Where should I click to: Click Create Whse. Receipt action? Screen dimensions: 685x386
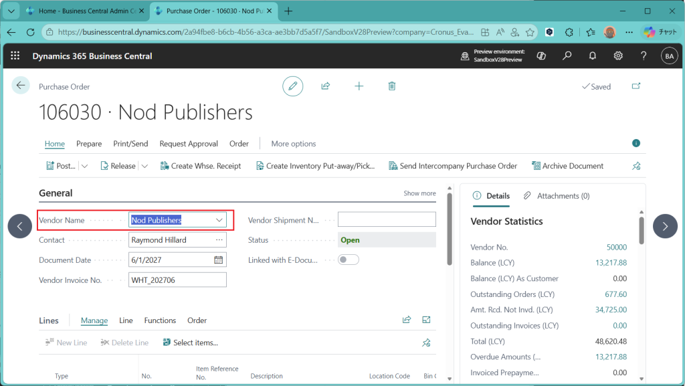tap(201, 166)
